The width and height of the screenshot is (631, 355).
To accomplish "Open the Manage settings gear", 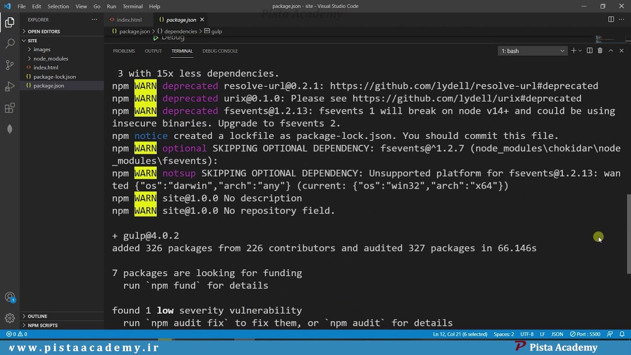I will pos(10,319).
